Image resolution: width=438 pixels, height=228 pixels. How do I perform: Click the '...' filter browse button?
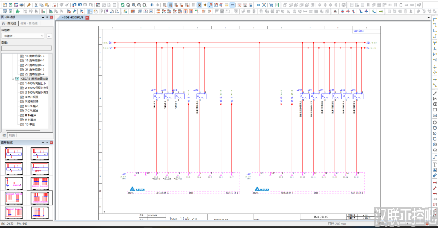[49, 36]
